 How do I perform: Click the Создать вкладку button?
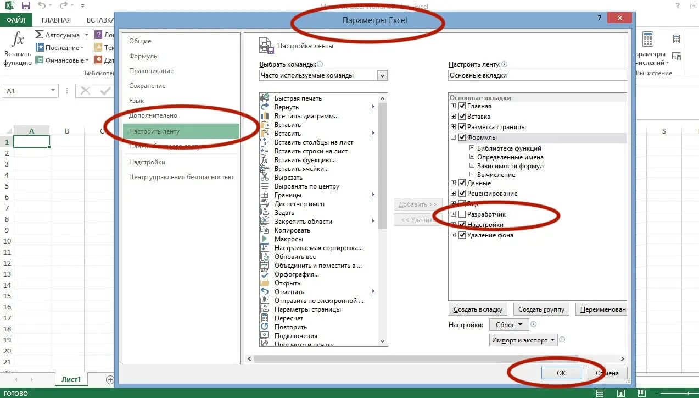pyautogui.click(x=479, y=309)
